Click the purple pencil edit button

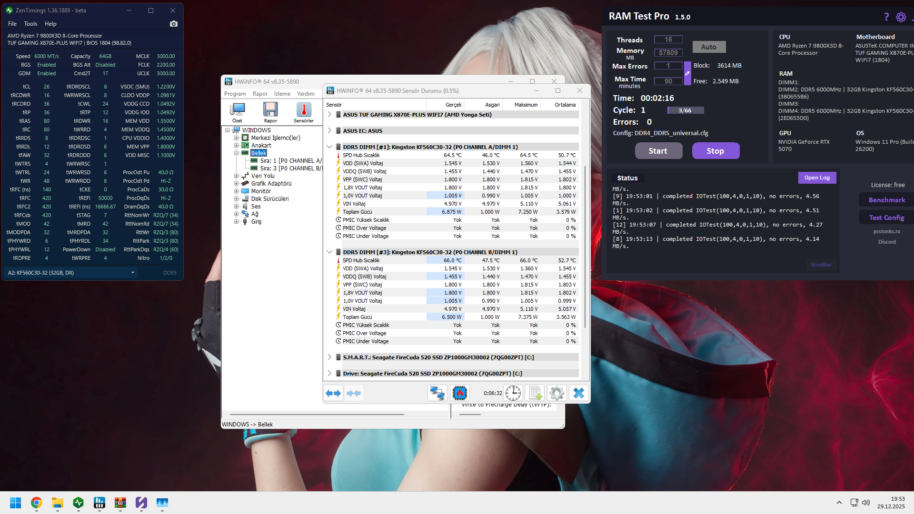pos(687,73)
